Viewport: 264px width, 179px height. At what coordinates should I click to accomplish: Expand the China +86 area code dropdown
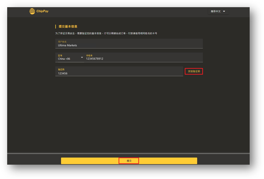click(x=70, y=57)
